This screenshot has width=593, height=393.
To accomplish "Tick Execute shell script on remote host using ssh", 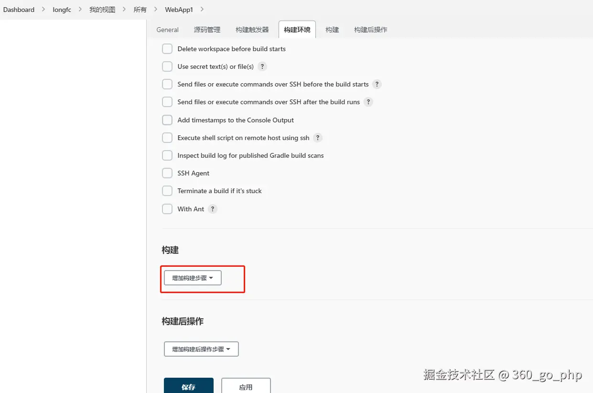I will [x=167, y=138].
